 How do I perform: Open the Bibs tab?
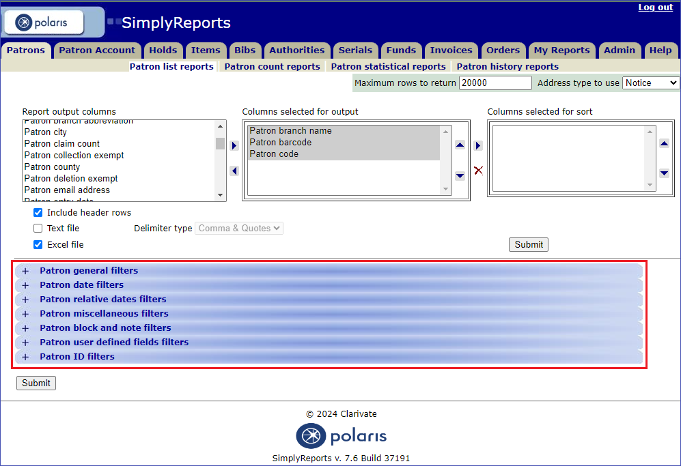click(245, 50)
